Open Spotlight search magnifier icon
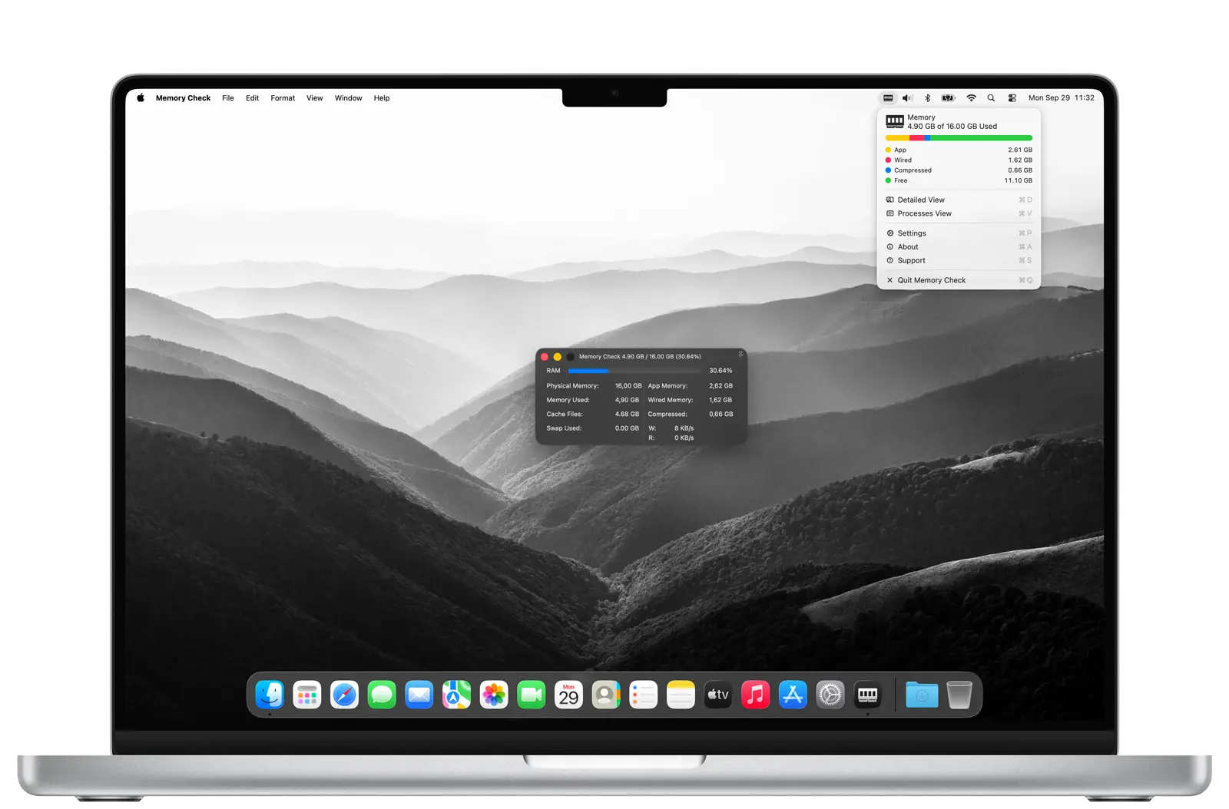Viewport: 1229px width, 809px height. click(991, 98)
